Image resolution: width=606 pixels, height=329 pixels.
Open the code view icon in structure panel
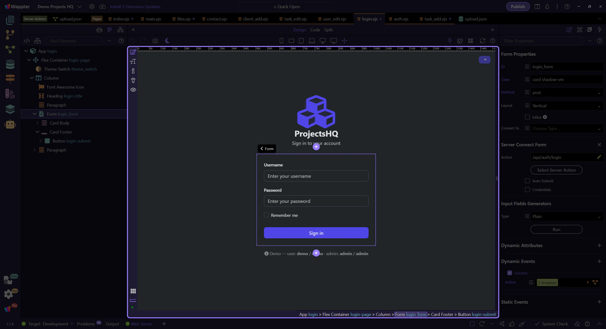tap(27, 41)
